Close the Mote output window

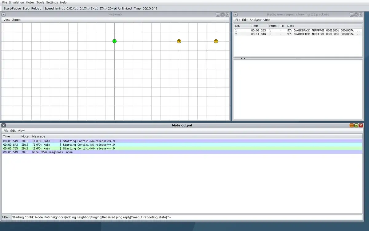point(361,125)
